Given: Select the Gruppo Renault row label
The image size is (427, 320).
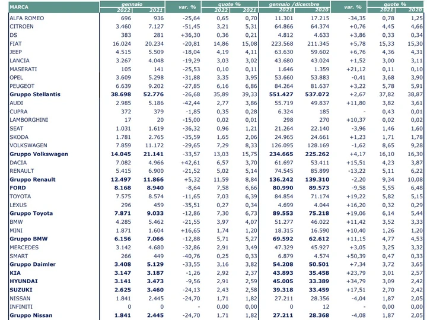Looking at the screenshot, I should [33, 180].
